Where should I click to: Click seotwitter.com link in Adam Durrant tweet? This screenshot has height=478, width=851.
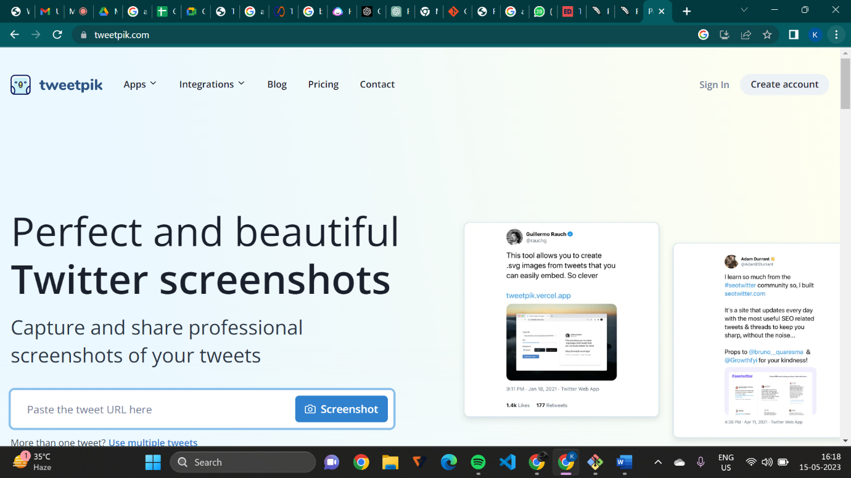coord(745,294)
